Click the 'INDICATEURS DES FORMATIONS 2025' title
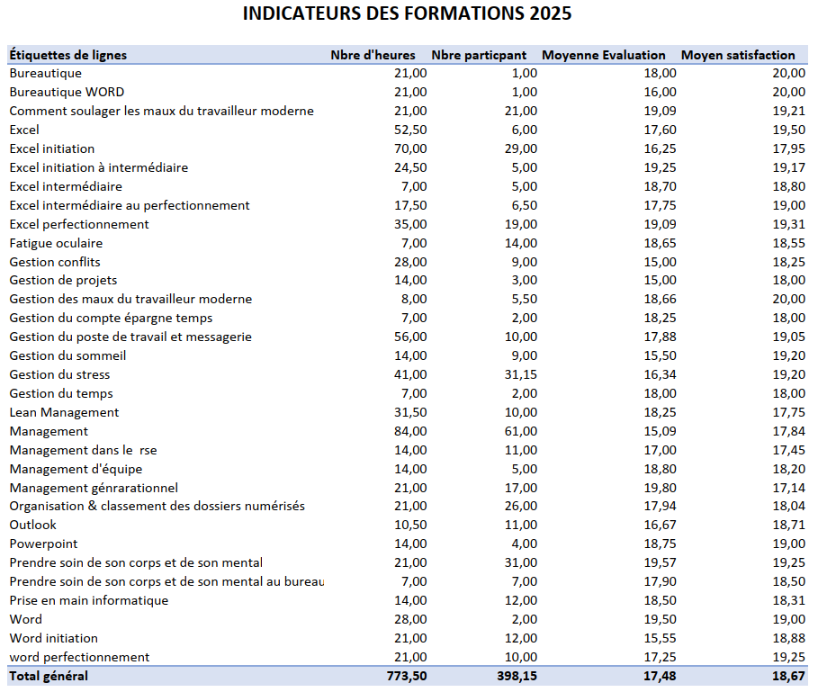This screenshot has width=818, height=692. click(408, 14)
